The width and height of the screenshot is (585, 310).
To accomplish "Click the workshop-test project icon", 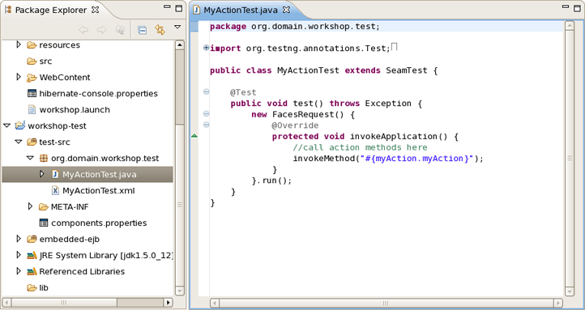I will click(x=20, y=125).
